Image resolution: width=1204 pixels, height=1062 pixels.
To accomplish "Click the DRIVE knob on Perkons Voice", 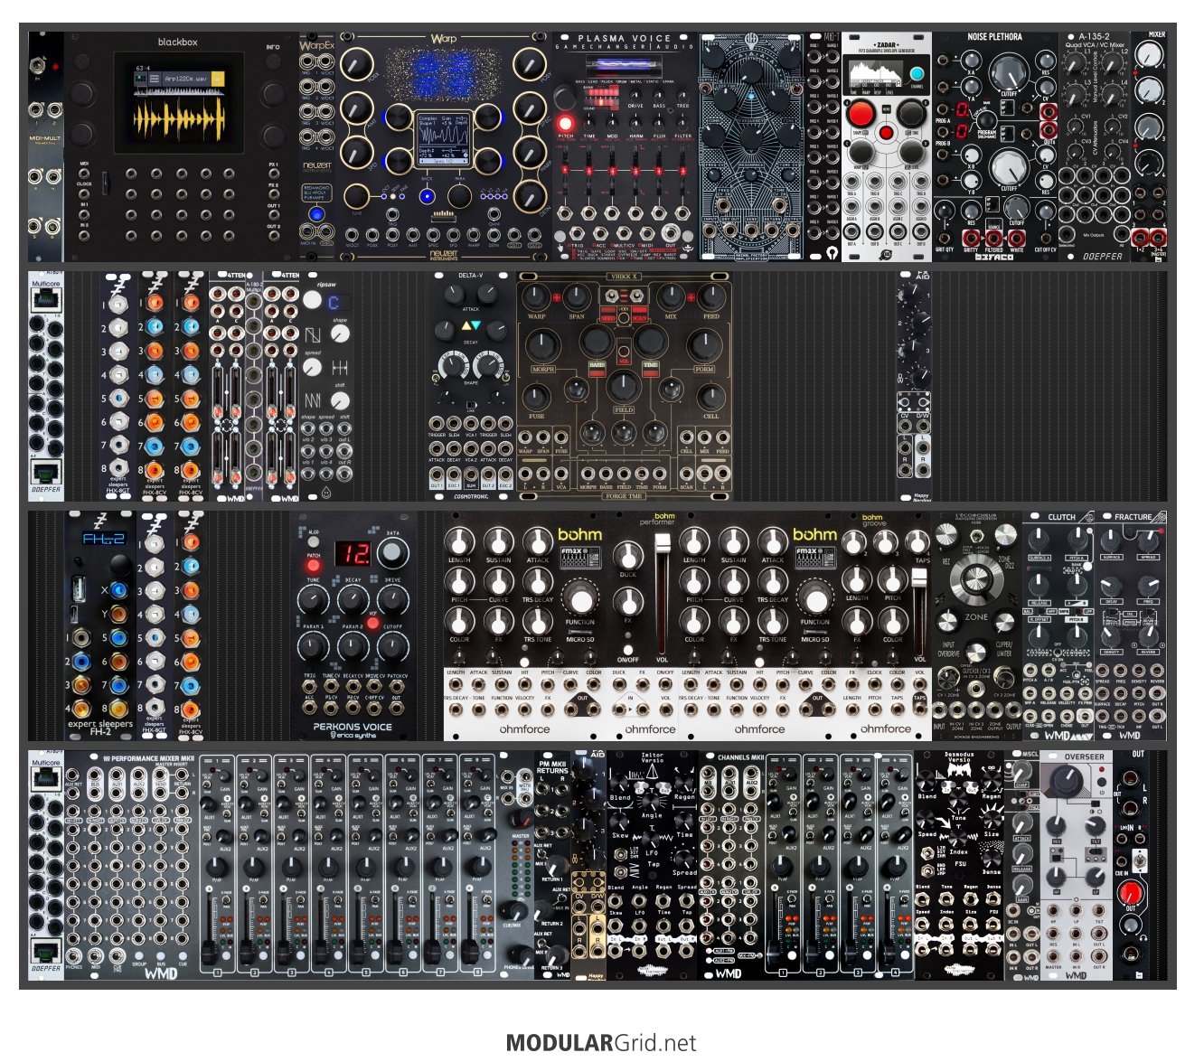I will coord(392,599).
